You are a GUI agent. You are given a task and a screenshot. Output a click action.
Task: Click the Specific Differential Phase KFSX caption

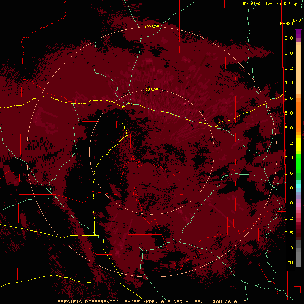click(153, 302)
